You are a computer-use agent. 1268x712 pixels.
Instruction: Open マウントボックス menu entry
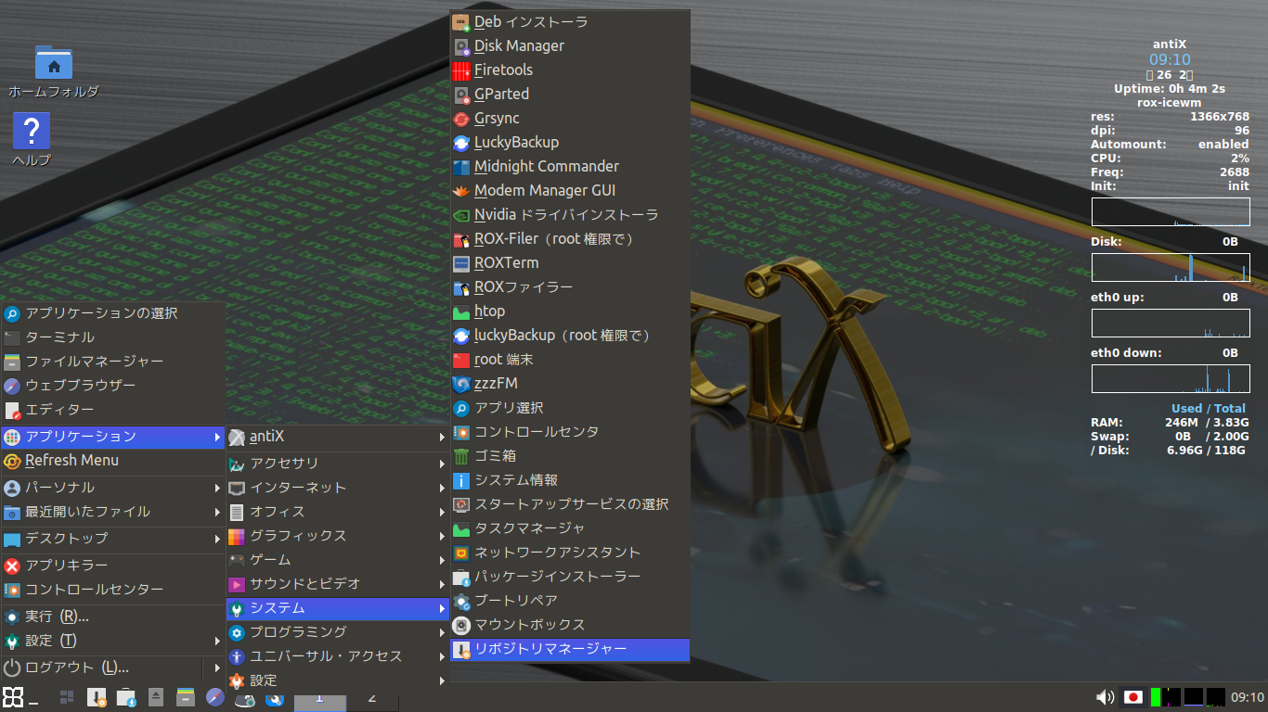point(570,625)
